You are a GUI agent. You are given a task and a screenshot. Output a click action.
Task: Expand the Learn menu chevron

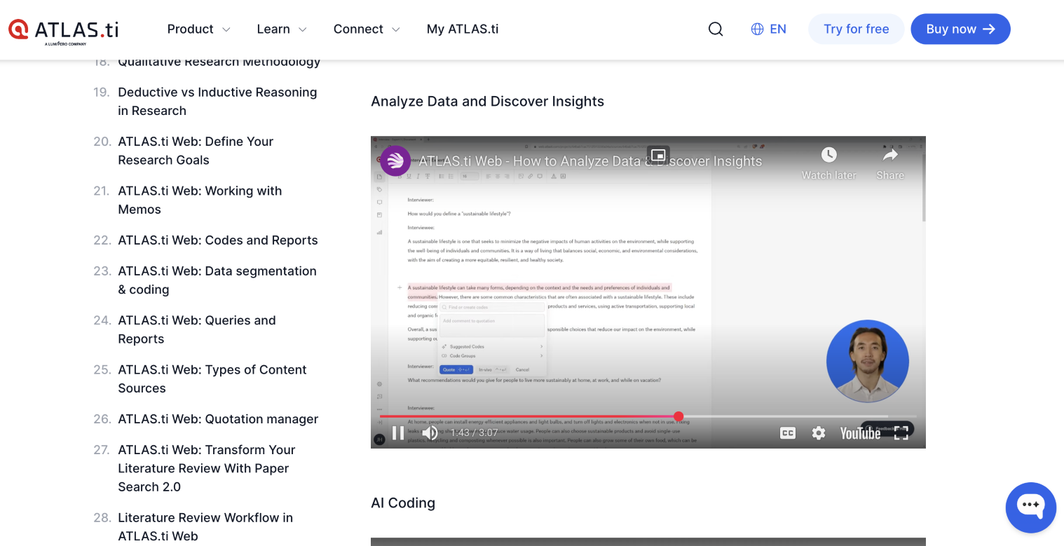[302, 29]
